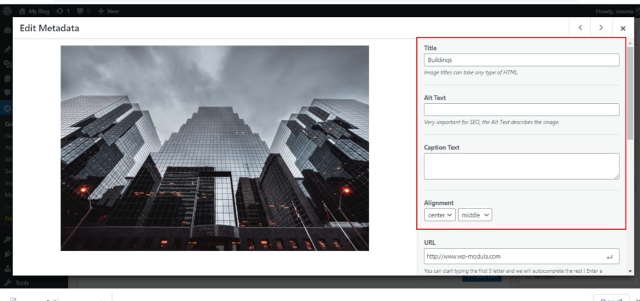Click the Alt Text input field
The image size is (640, 301).
(521, 110)
